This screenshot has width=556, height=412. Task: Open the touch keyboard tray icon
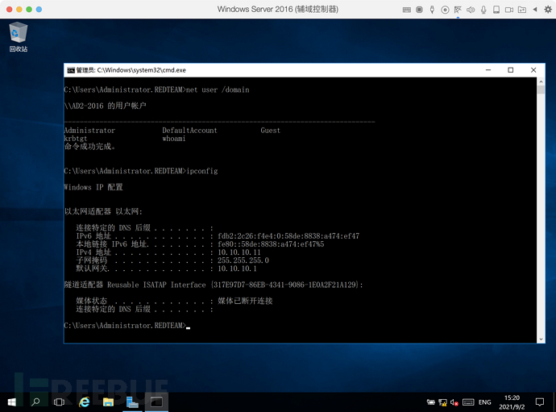(468, 402)
